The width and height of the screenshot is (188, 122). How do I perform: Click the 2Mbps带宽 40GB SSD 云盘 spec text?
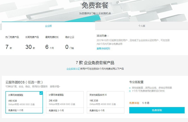click(103, 104)
